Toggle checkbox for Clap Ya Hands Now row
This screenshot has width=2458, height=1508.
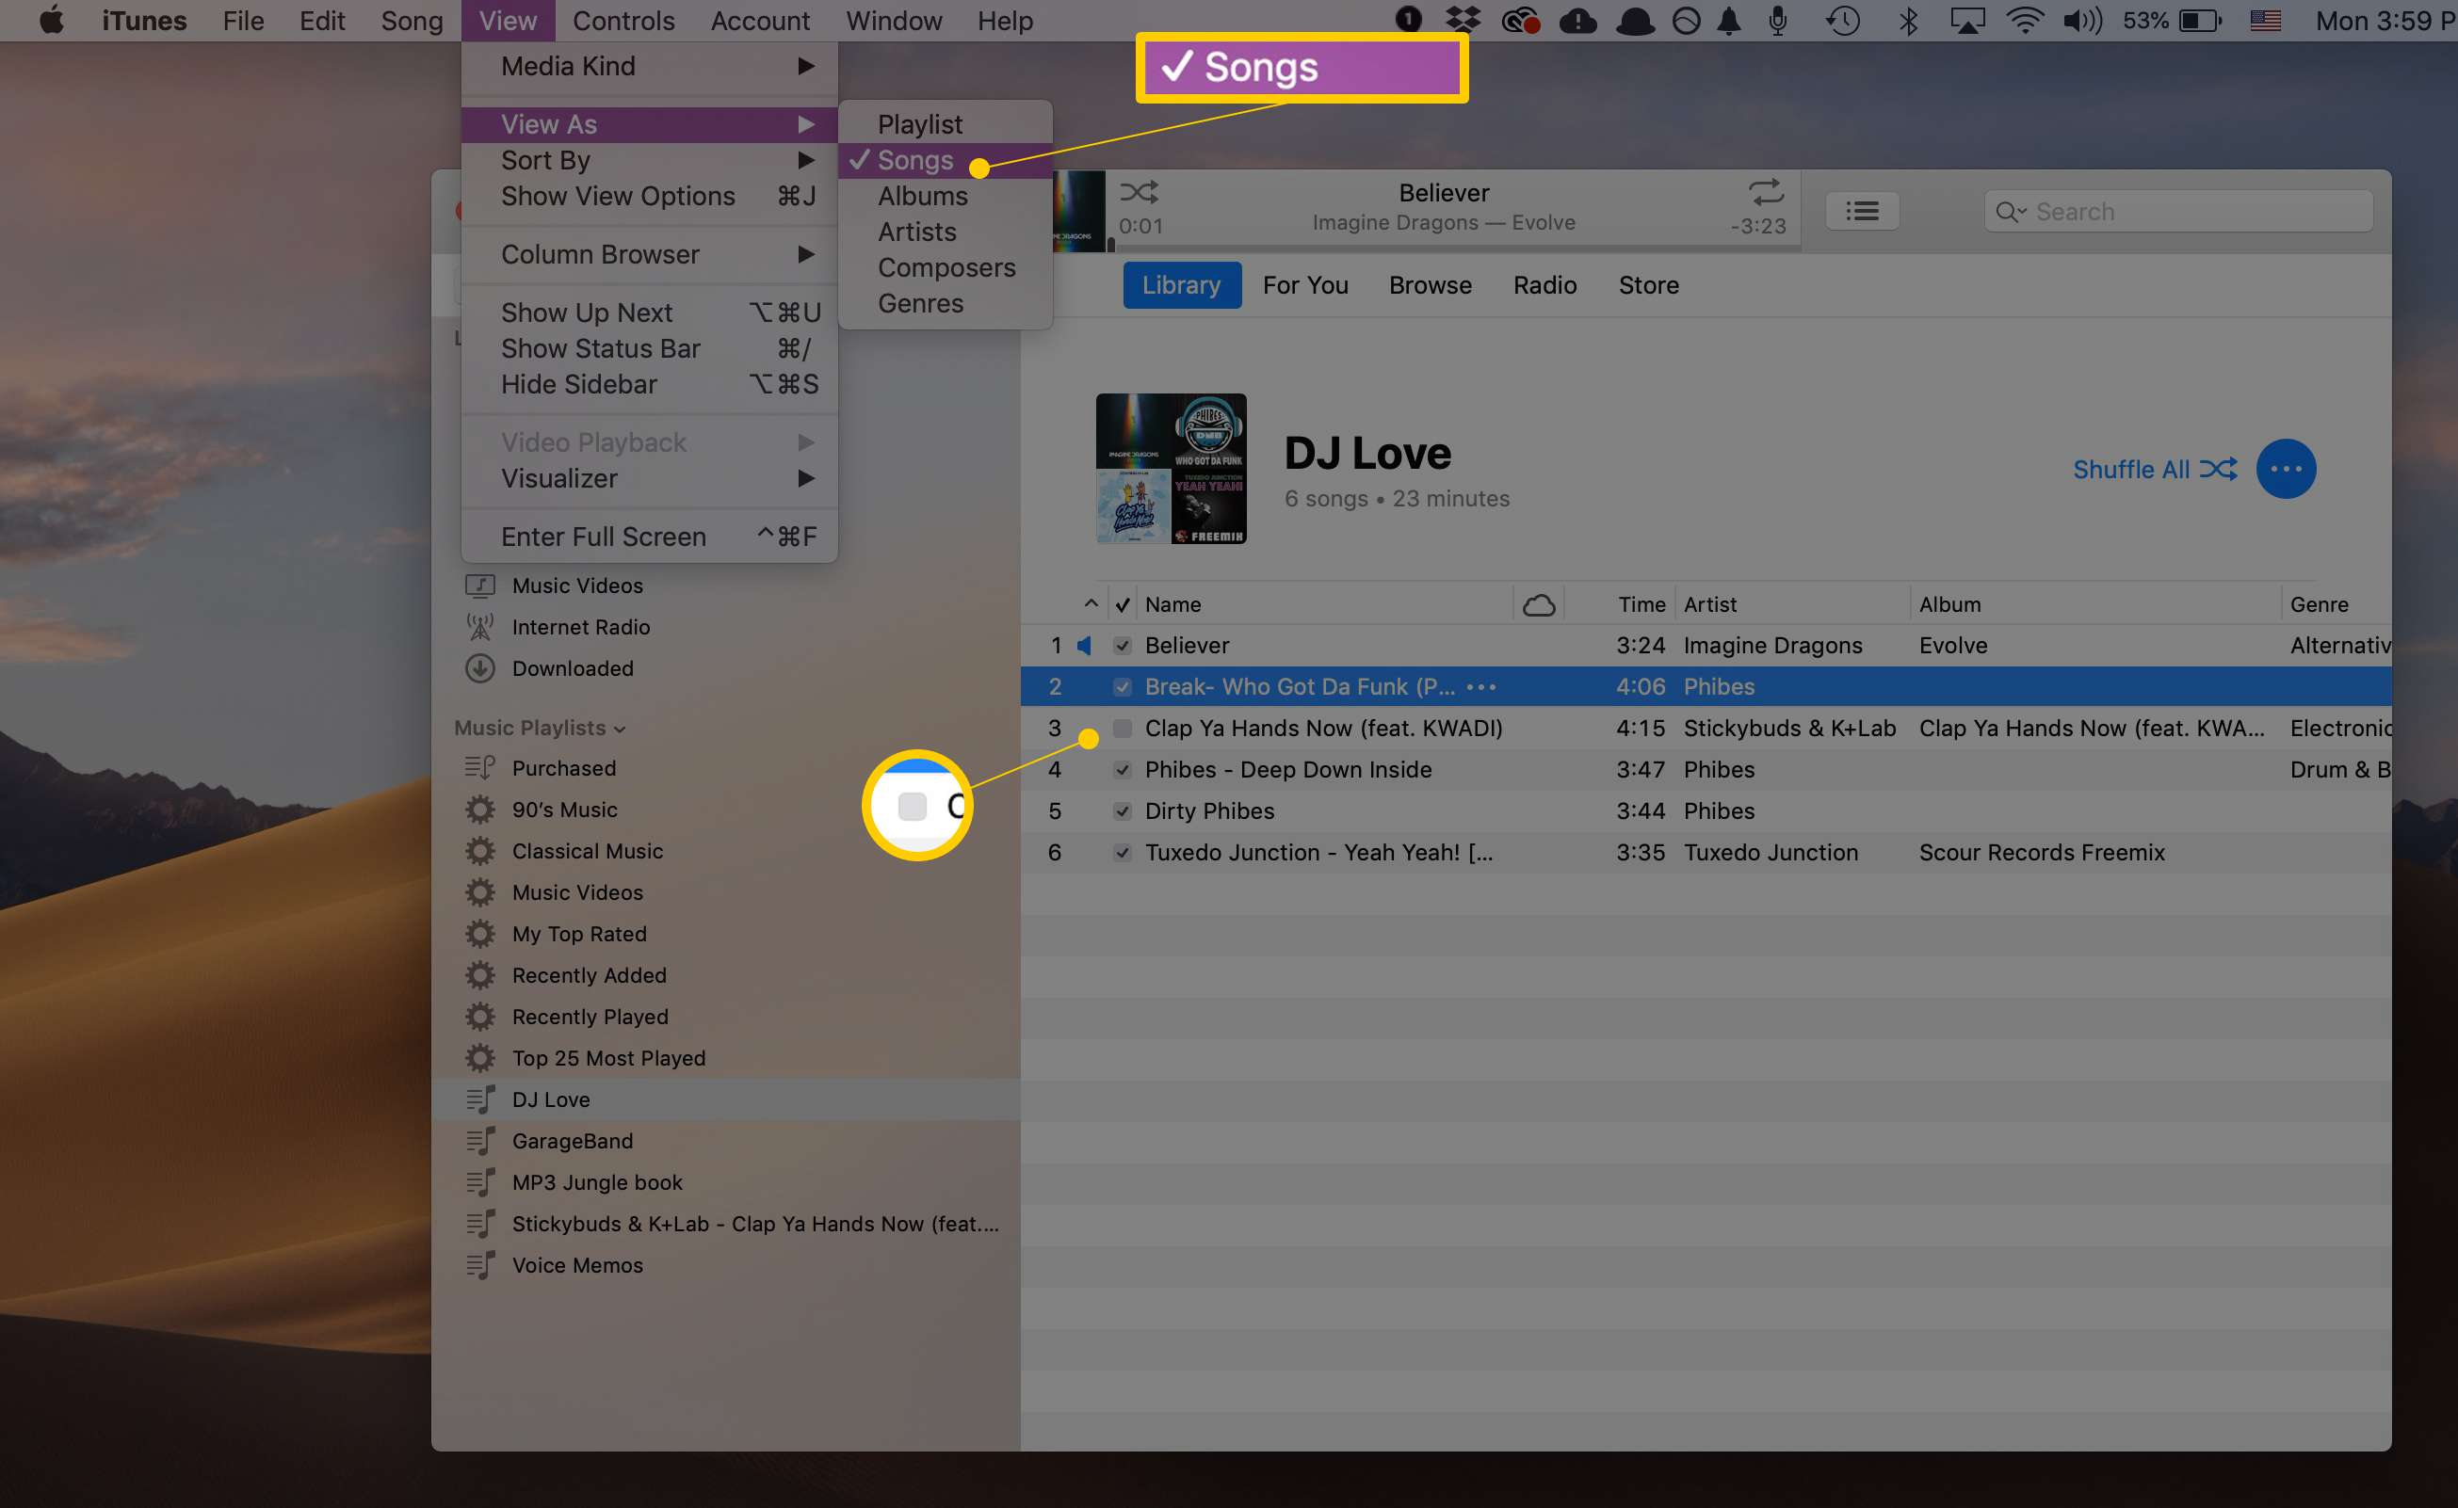coord(1122,727)
